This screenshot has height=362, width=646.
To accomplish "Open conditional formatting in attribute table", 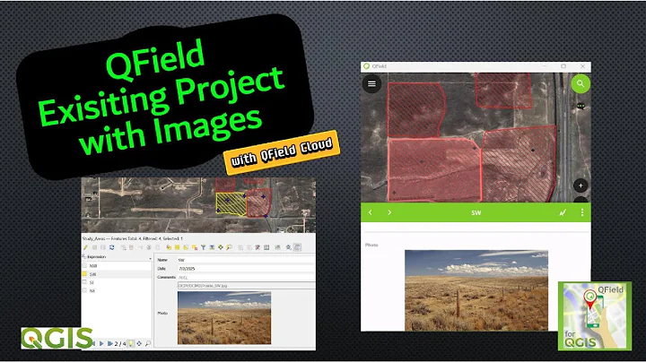I will tap(277, 247).
